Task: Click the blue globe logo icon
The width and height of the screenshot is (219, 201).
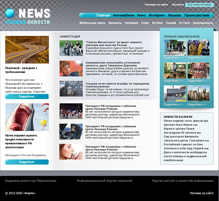Action: (x=10, y=13)
